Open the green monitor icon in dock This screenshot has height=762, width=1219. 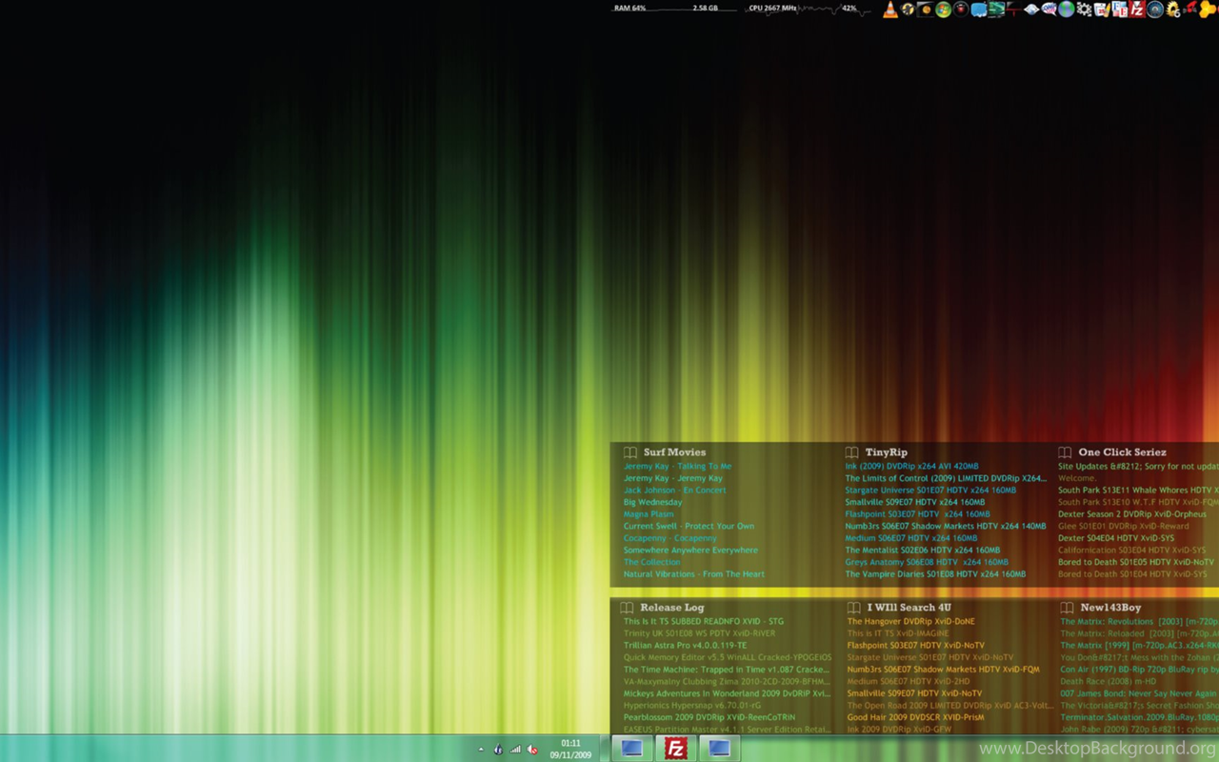tap(996, 10)
